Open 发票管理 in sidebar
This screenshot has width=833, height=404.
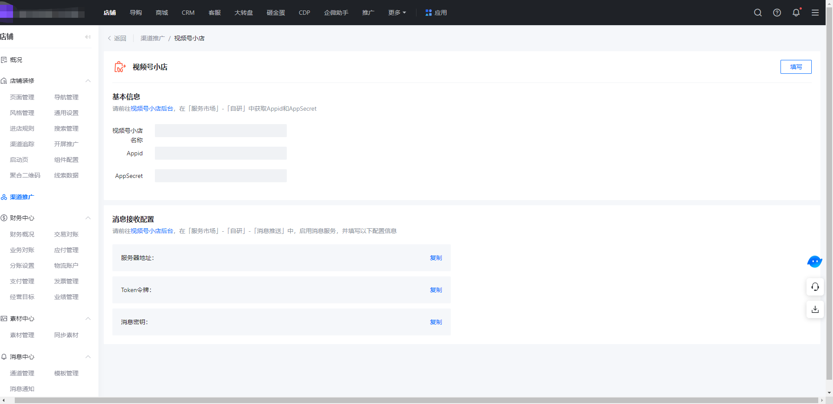[66, 281]
